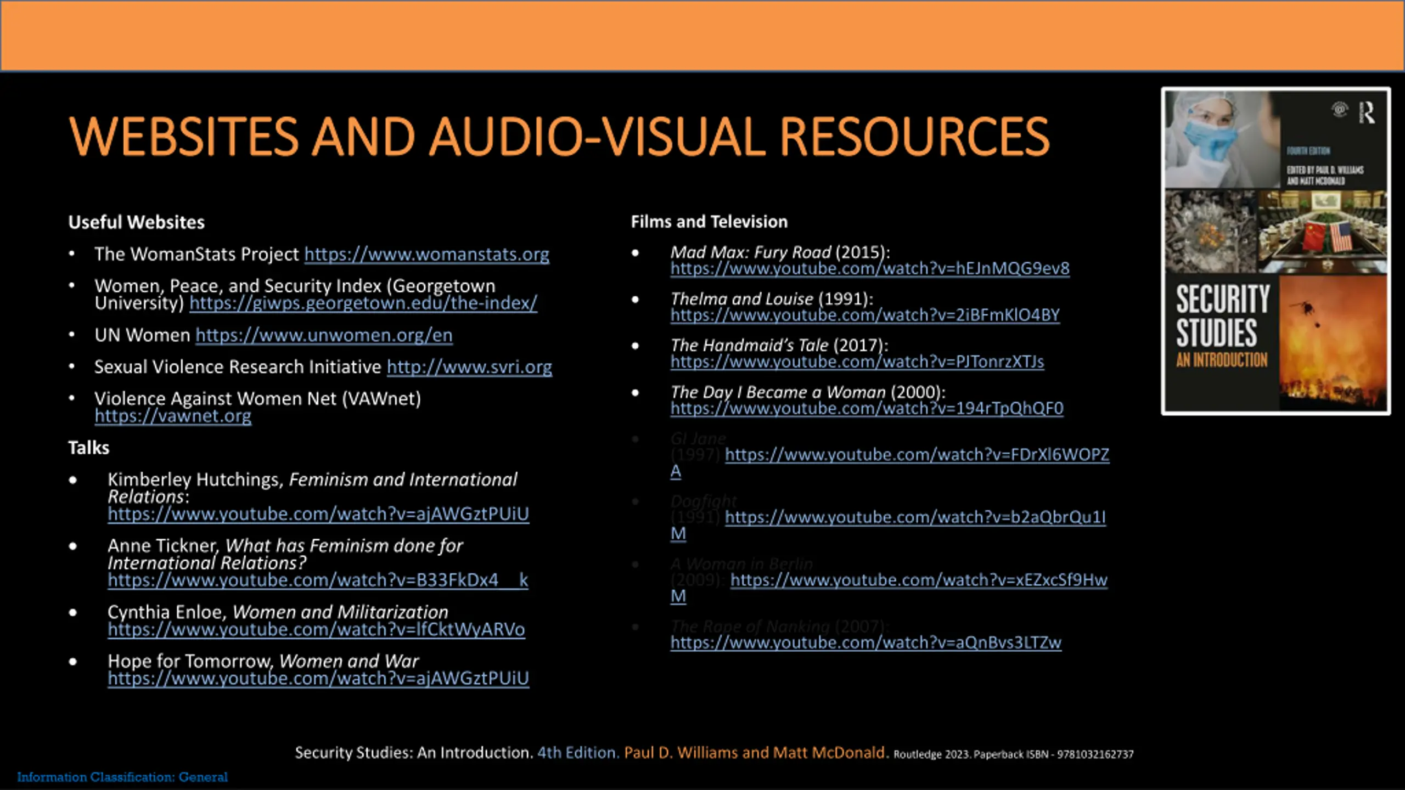This screenshot has height=790, width=1405.
Task: Click the Talks heading
Action: tap(88, 448)
